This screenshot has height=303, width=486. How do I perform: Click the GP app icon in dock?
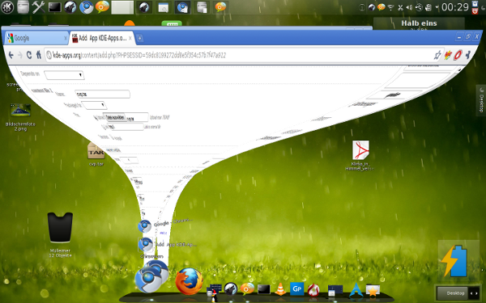(x=296, y=288)
